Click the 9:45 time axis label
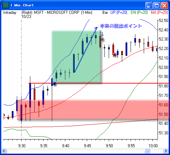Image resolution: width=170 pixels, height=155 pixels. pos(88,146)
